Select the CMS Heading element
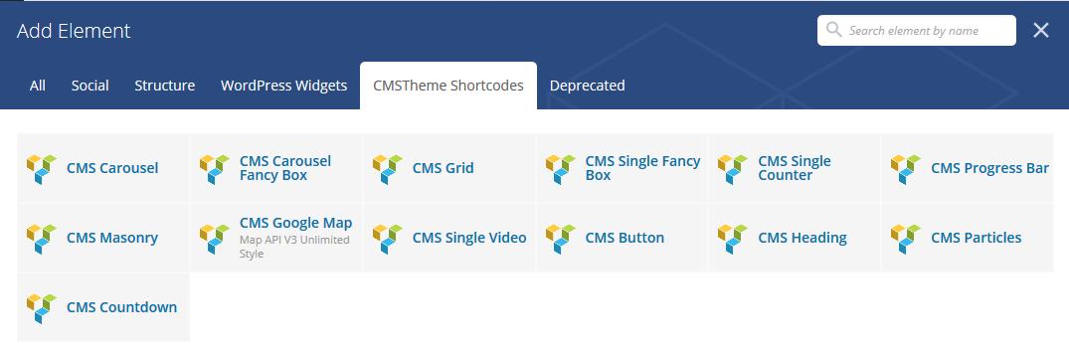This screenshot has width=1069, height=359. pos(795,238)
